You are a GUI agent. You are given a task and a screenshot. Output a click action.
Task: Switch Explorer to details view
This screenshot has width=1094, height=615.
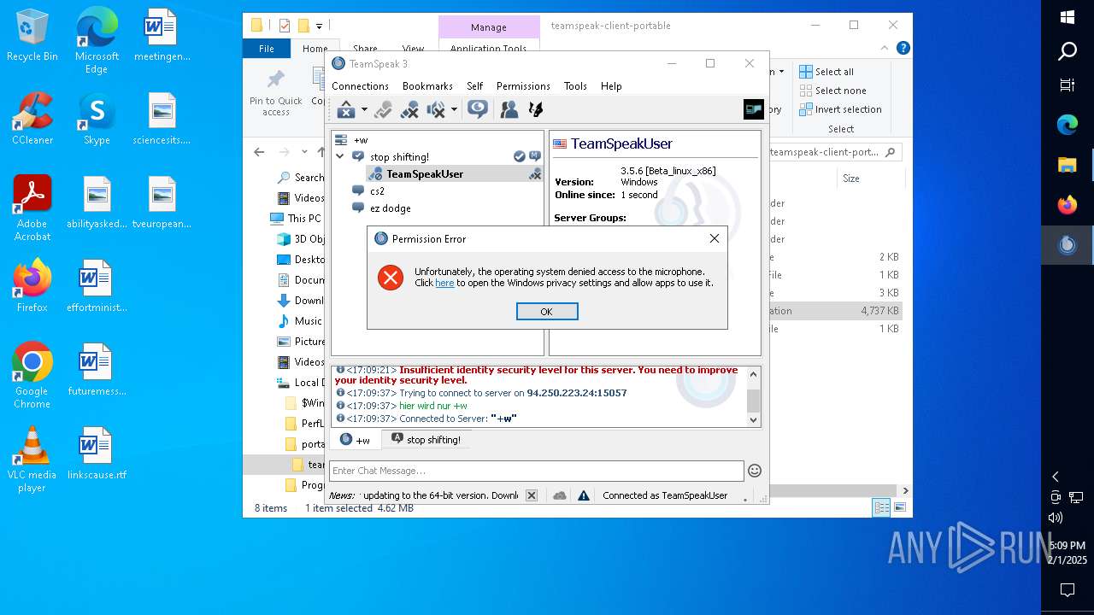point(881,508)
